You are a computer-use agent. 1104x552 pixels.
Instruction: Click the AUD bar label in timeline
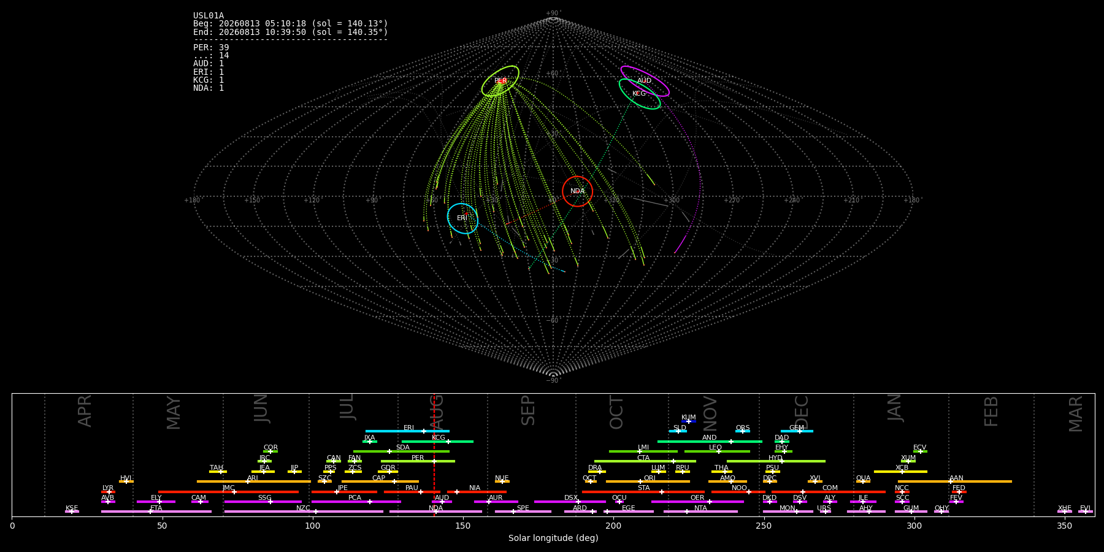(x=442, y=498)
